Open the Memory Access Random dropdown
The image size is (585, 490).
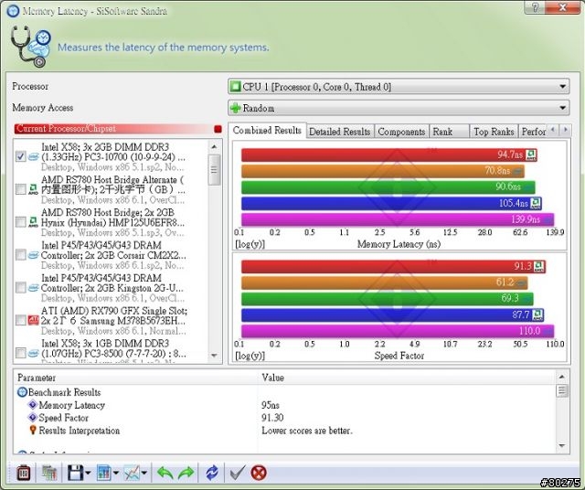pos(399,108)
